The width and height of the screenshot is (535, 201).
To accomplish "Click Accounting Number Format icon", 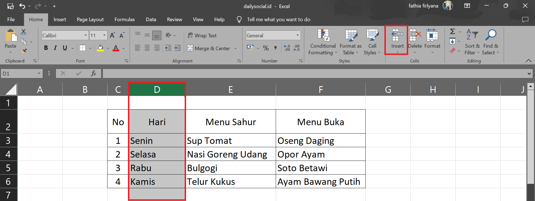I will 250,48.
